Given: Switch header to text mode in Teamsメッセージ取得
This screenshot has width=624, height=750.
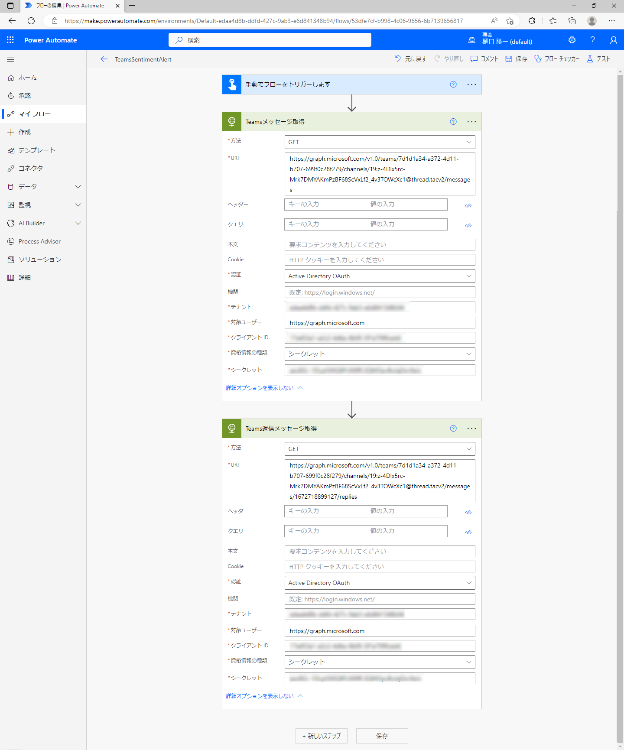Looking at the screenshot, I should (x=468, y=206).
